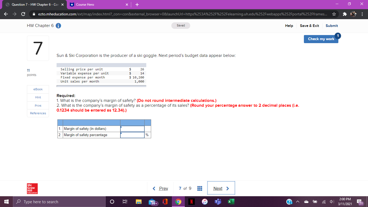Image resolution: width=368 pixels, height=207 pixels.
Task: Click the Saved status pill
Action: pos(181,26)
